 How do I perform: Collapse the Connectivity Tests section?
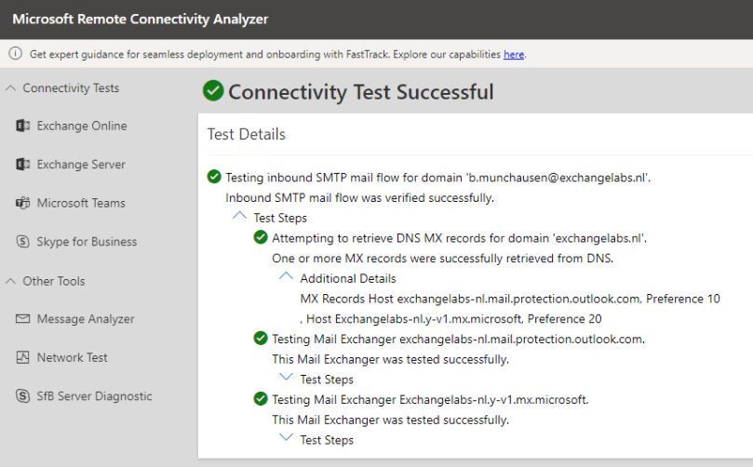pyautogui.click(x=10, y=88)
